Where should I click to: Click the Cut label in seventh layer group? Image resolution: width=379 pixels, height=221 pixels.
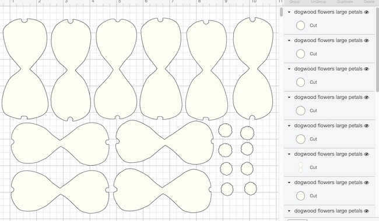(x=313, y=196)
